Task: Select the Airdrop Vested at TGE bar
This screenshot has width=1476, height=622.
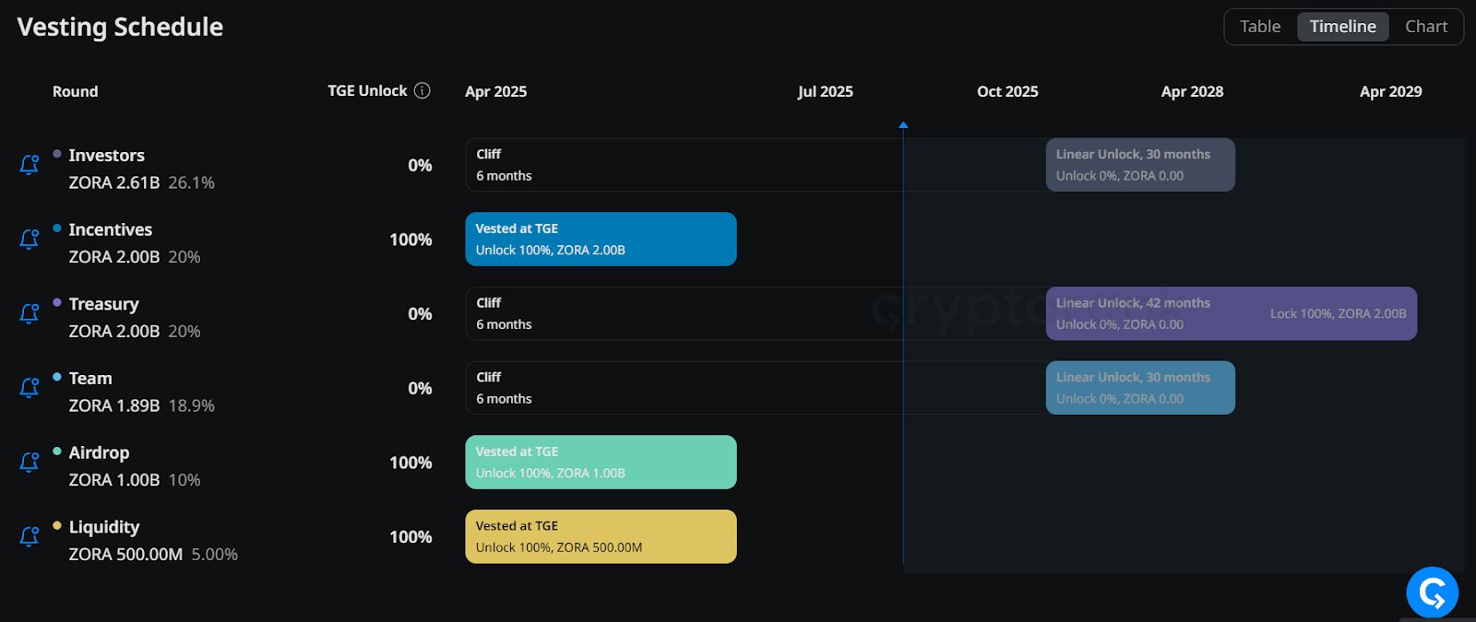Action: pos(601,463)
